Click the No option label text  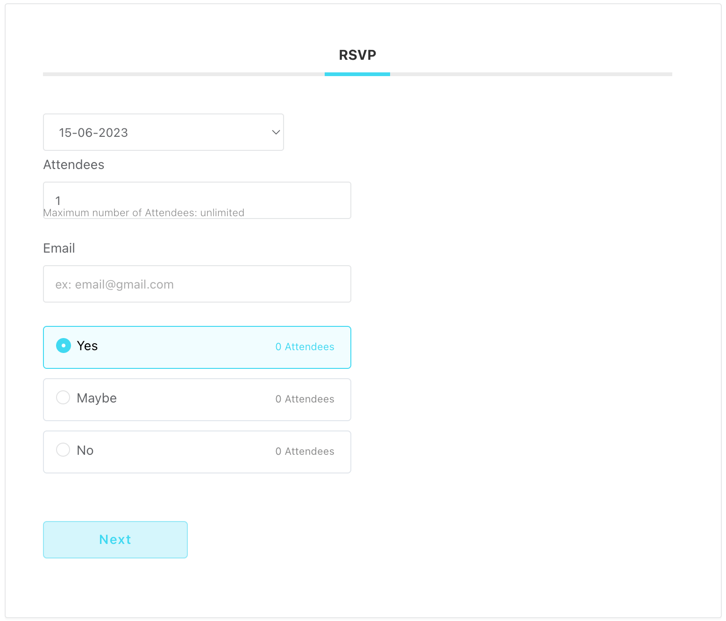85,451
